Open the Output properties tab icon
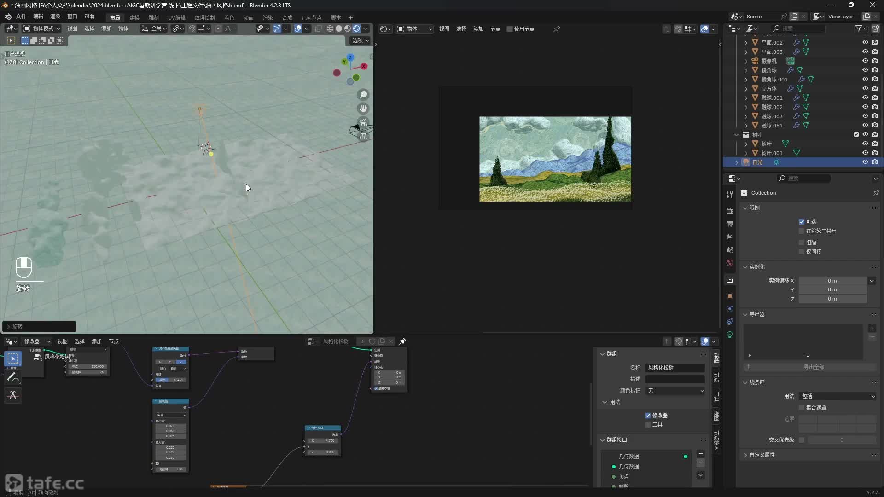884x497 pixels. pos(730,224)
